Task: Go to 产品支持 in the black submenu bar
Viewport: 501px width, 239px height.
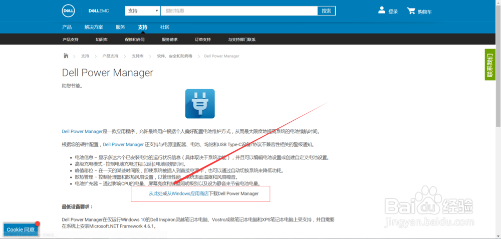Action: tap(70, 40)
